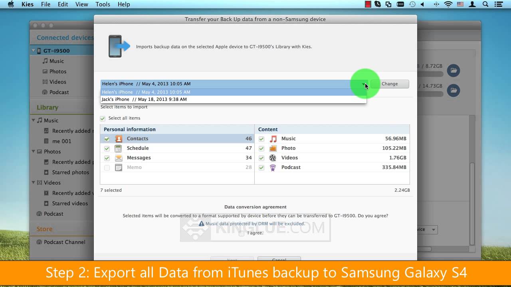Collapse the Library Music section
511x287 pixels.
34,120
